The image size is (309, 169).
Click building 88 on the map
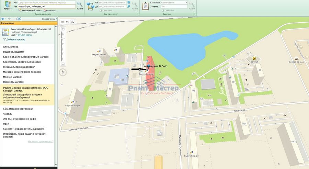[257, 74]
